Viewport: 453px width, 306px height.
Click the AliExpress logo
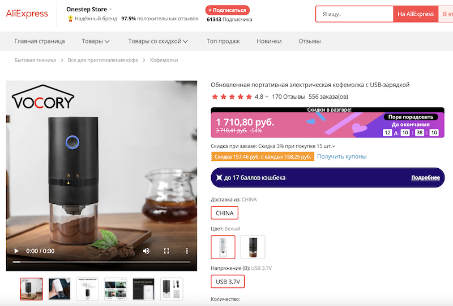(27, 14)
